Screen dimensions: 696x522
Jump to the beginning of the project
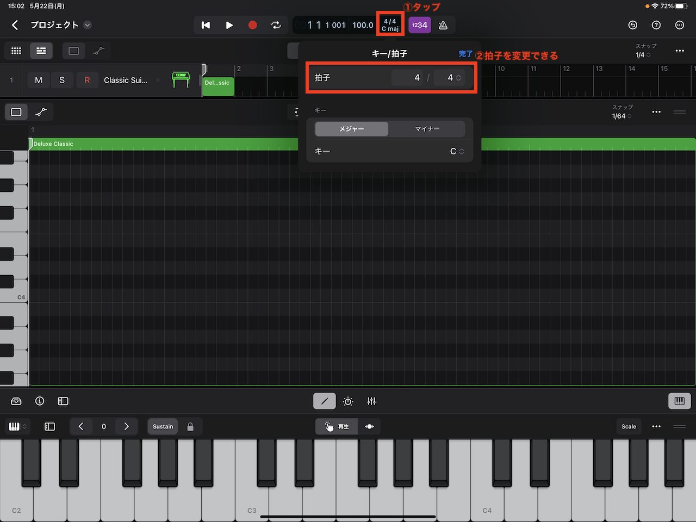[x=206, y=25]
